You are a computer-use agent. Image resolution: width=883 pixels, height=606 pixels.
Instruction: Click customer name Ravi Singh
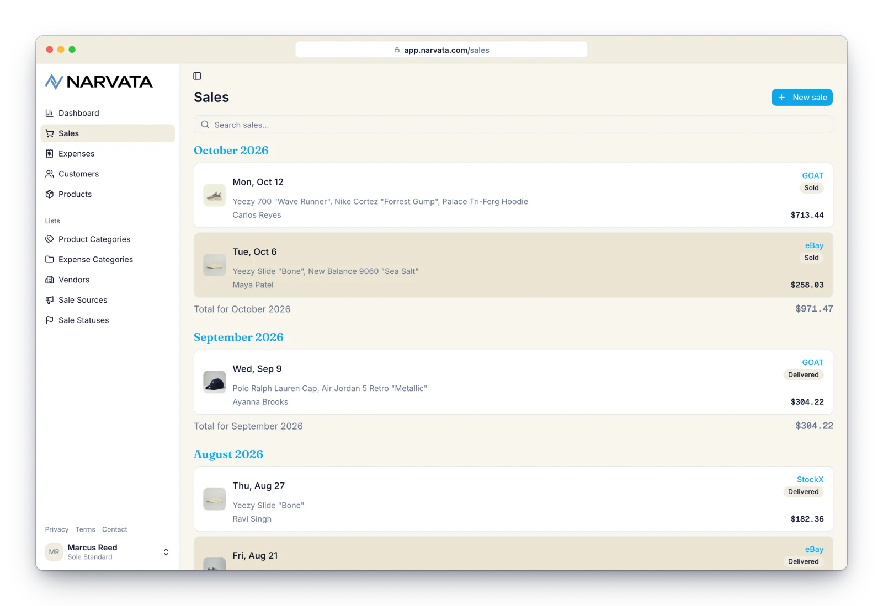pos(252,519)
